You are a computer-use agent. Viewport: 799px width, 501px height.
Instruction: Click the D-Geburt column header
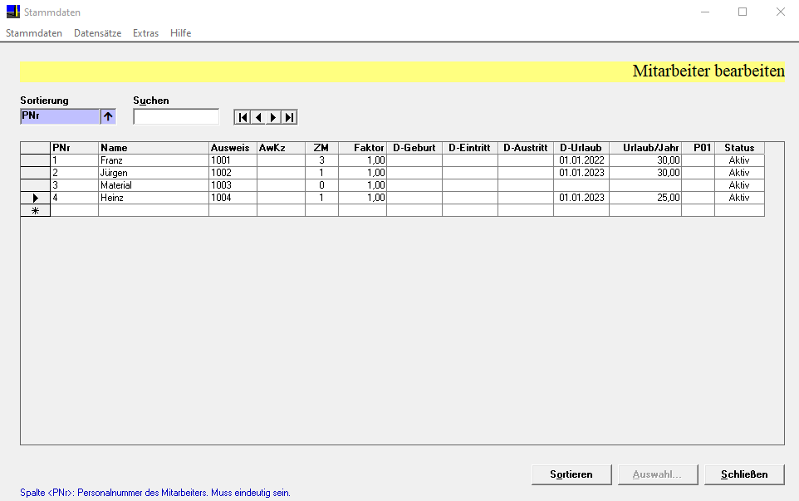414,148
